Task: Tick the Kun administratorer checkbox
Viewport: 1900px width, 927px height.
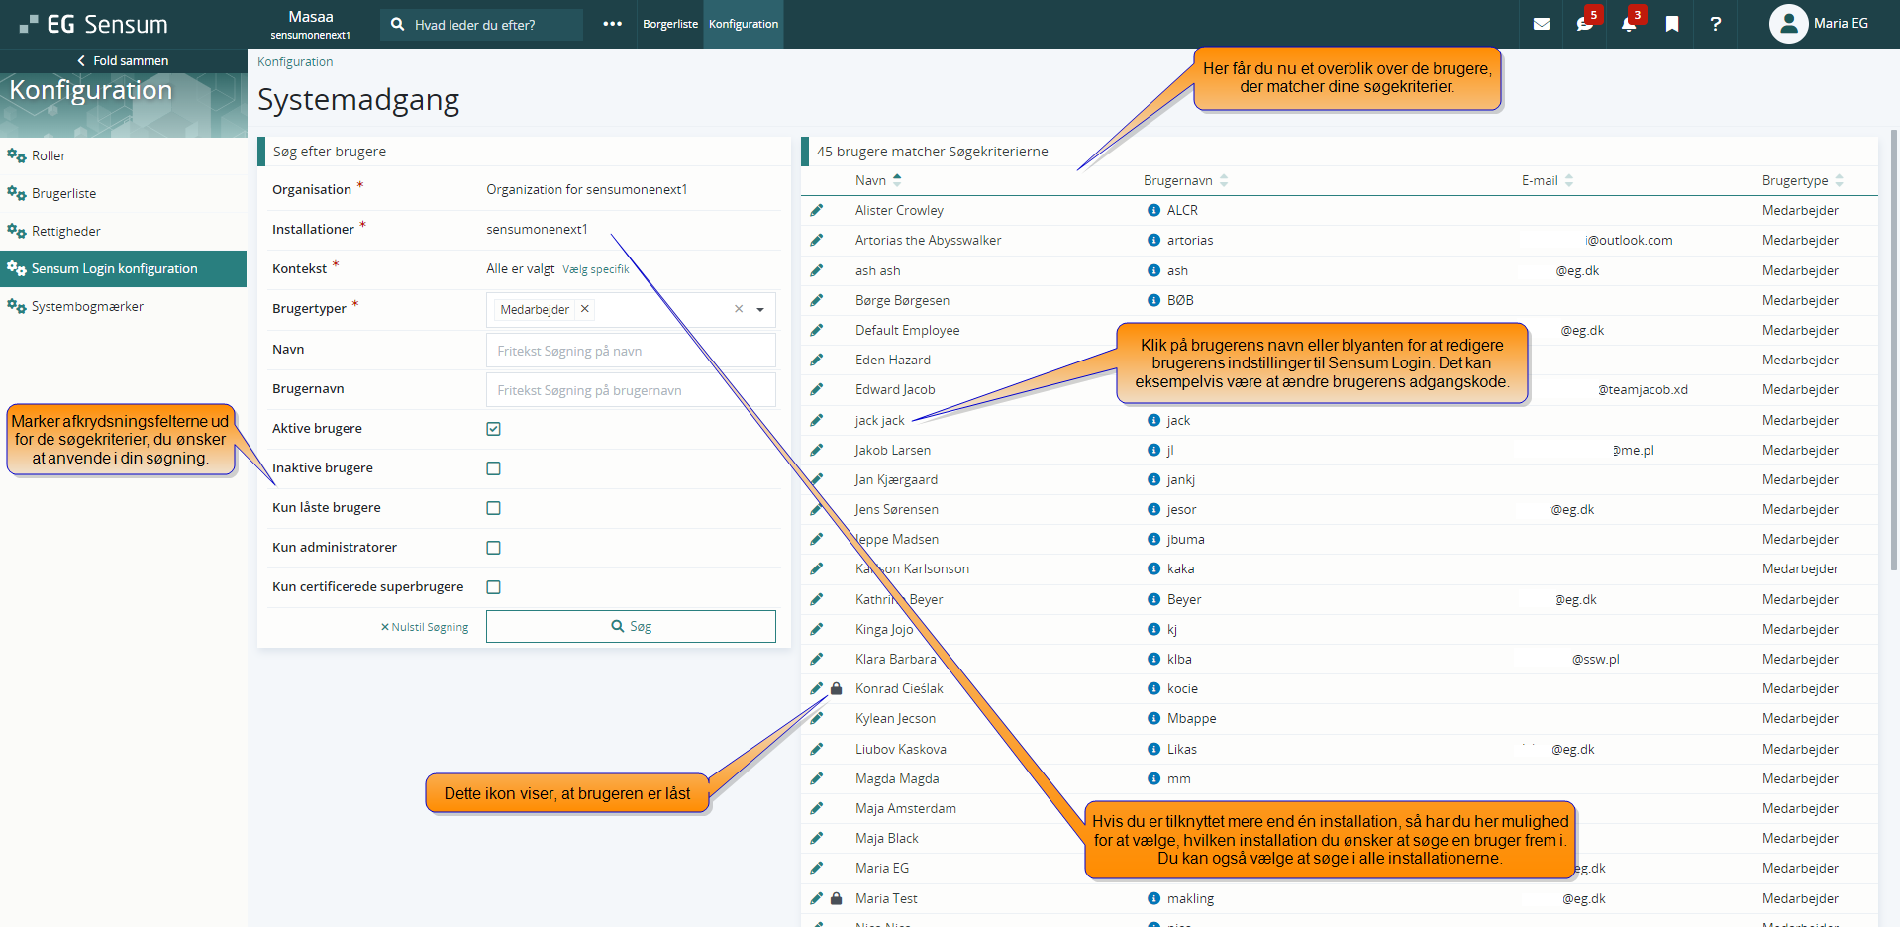Action: coord(493,548)
